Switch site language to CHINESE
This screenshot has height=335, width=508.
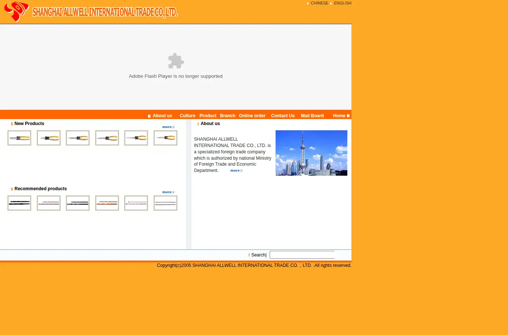(x=319, y=3)
